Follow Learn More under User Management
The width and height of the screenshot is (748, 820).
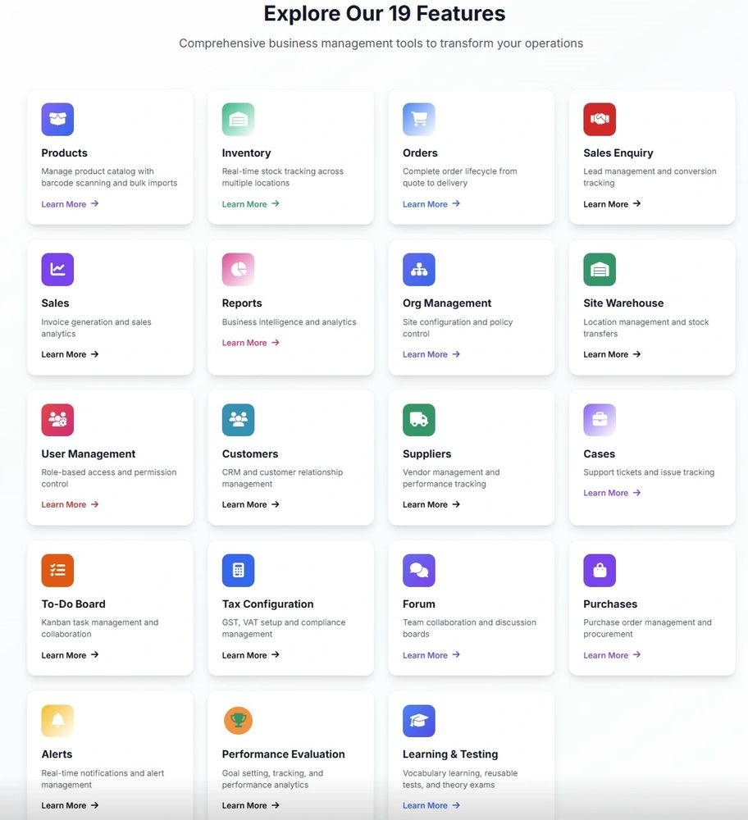click(x=70, y=504)
